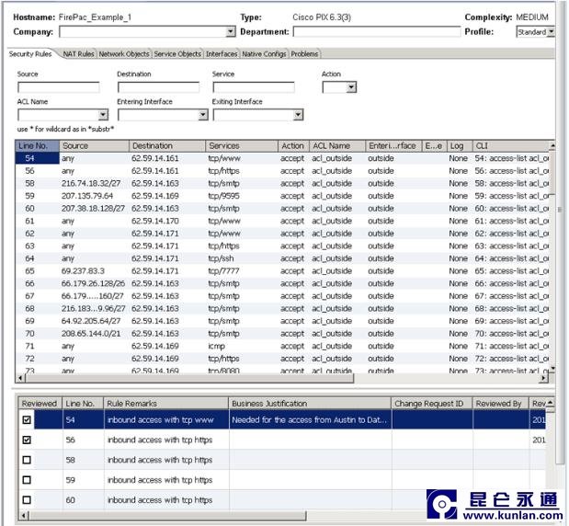Uncheck Reviewed checkbox for line 56
Viewport: 569px width, 526px height.
[x=27, y=440]
